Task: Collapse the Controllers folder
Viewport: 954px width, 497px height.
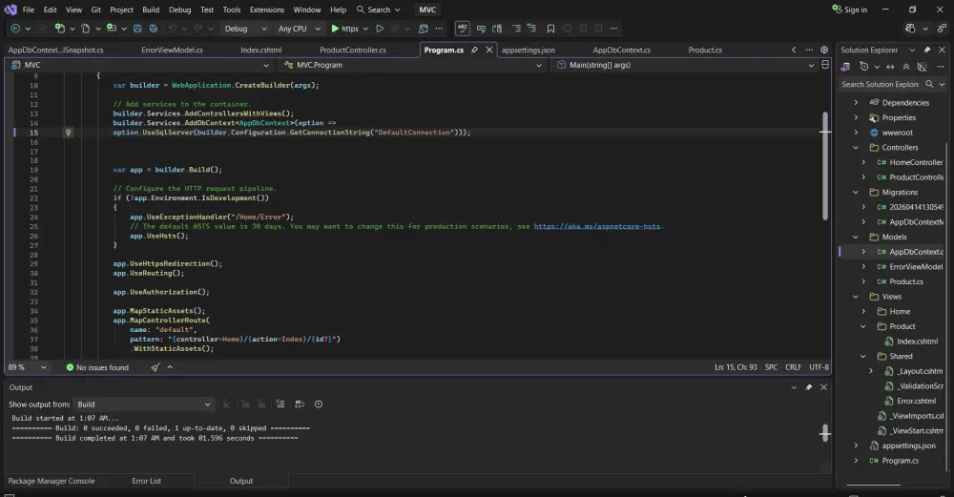Action: pyautogui.click(x=856, y=147)
